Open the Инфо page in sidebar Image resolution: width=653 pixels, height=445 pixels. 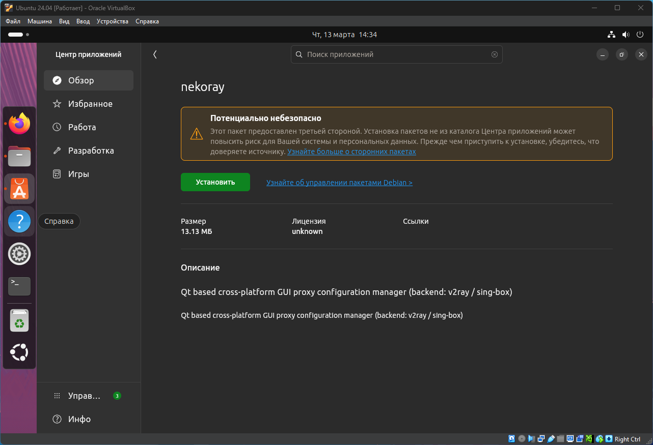[89, 419]
